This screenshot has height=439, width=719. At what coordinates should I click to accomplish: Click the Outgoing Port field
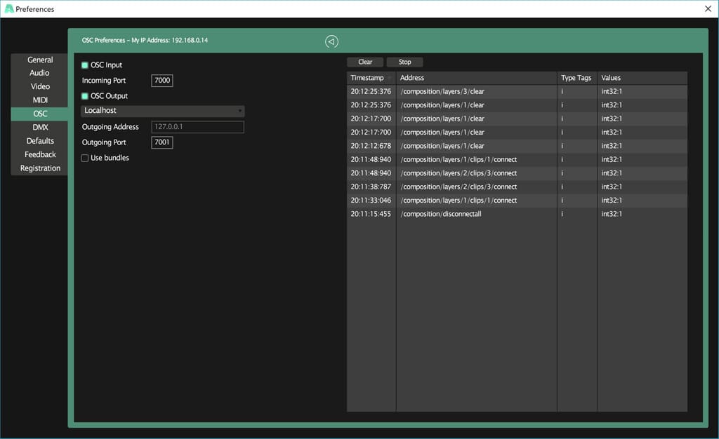tap(162, 142)
